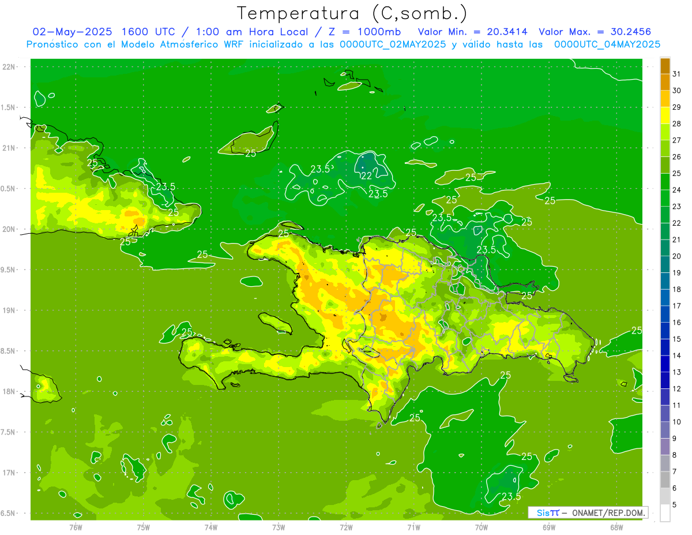Image resolution: width=692 pixels, height=535 pixels.
Task: Click the colorbar label 24
Action: click(677, 190)
